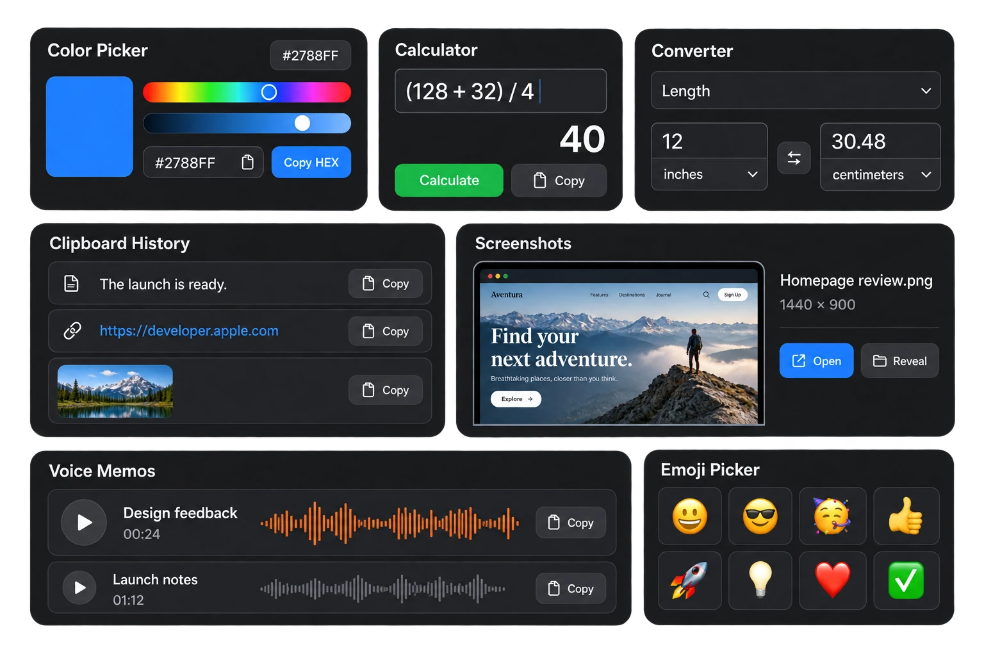Click the Copy HEX button
984x656 pixels.
(311, 162)
